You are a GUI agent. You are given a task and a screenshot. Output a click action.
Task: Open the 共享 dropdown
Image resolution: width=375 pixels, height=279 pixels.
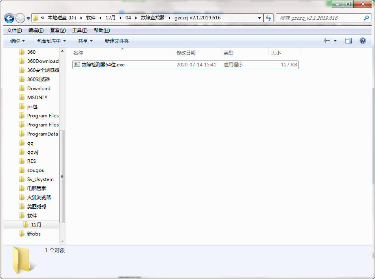click(x=85, y=41)
